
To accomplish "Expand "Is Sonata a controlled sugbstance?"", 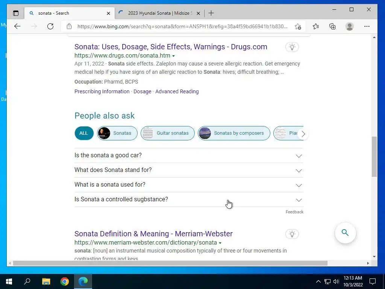I will coord(189,199).
